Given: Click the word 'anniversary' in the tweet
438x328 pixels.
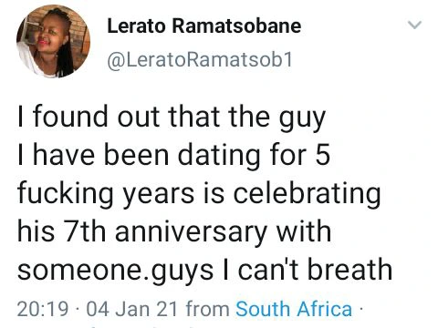Looking at the screenshot, I should tap(191, 233).
